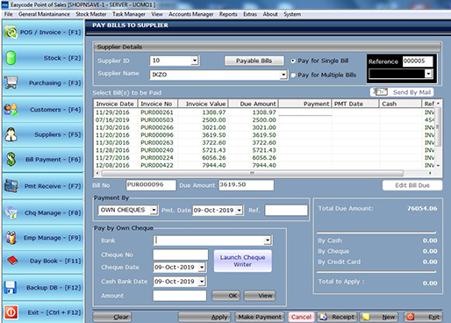This screenshot has height=323, width=451.
Task: Go to Customers section
Action: click(x=43, y=110)
